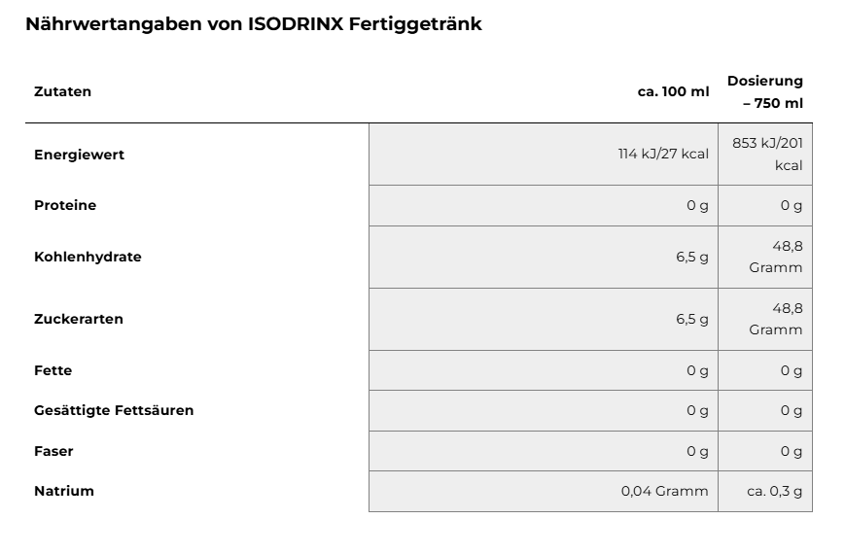Select the Energiewert row label
Screen dimensions: 845x554
point(79,155)
